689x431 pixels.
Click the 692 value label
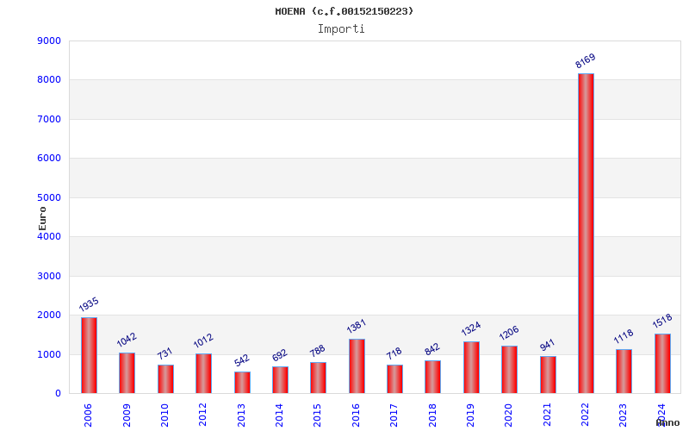(279, 355)
